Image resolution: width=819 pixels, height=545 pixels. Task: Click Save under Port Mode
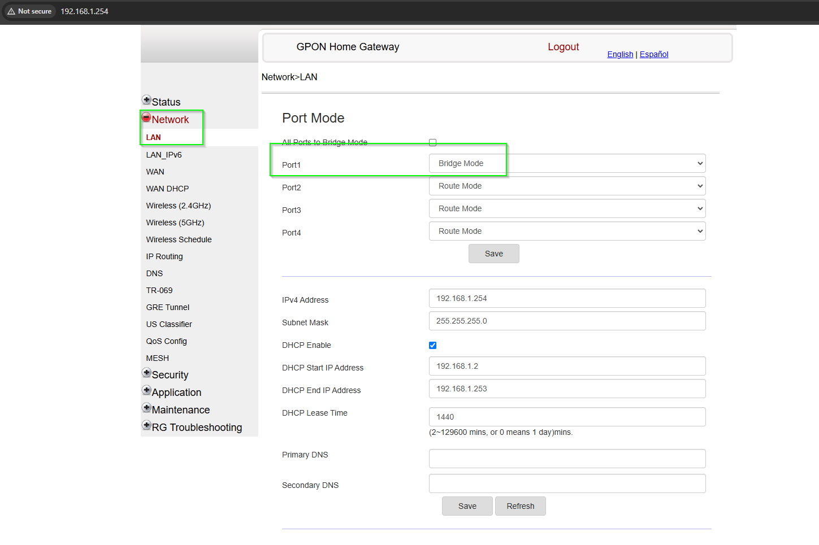[x=493, y=254]
